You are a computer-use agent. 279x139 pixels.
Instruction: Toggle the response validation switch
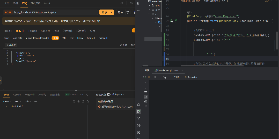108,94
